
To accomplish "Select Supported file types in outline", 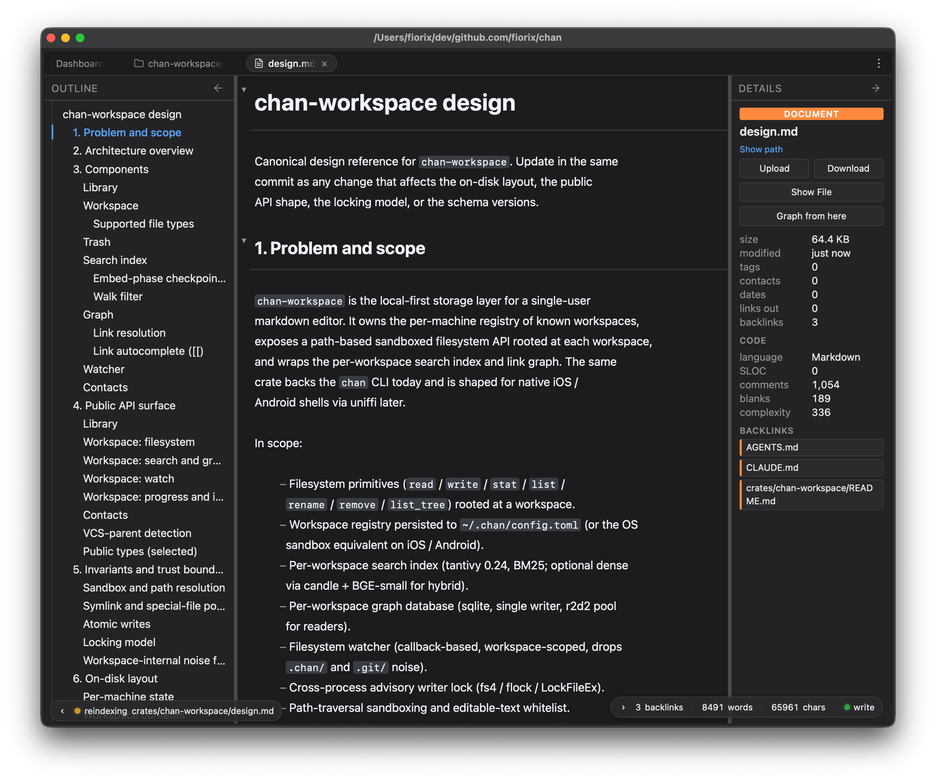I will [143, 224].
